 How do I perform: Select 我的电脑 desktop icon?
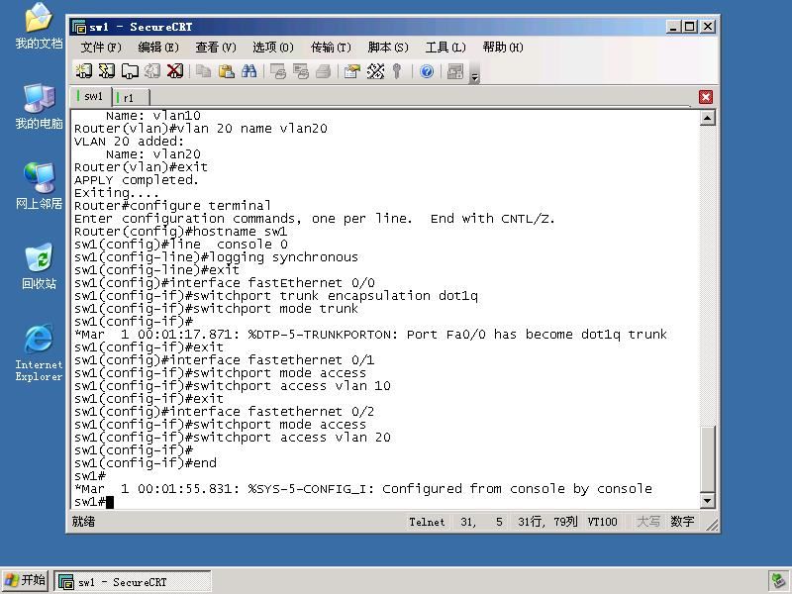(x=39, y=107)
